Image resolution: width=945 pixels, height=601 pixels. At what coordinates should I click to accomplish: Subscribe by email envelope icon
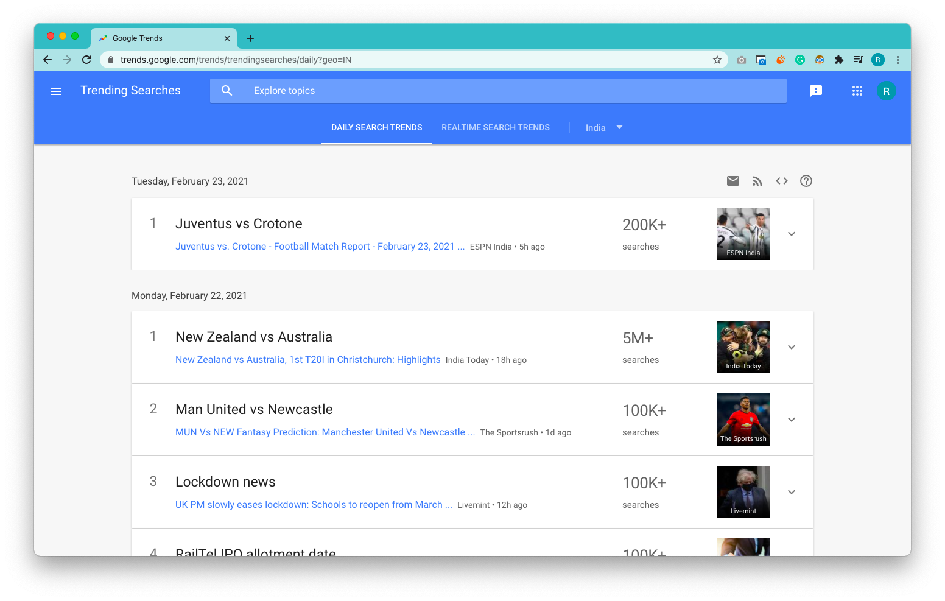point(733,181)
